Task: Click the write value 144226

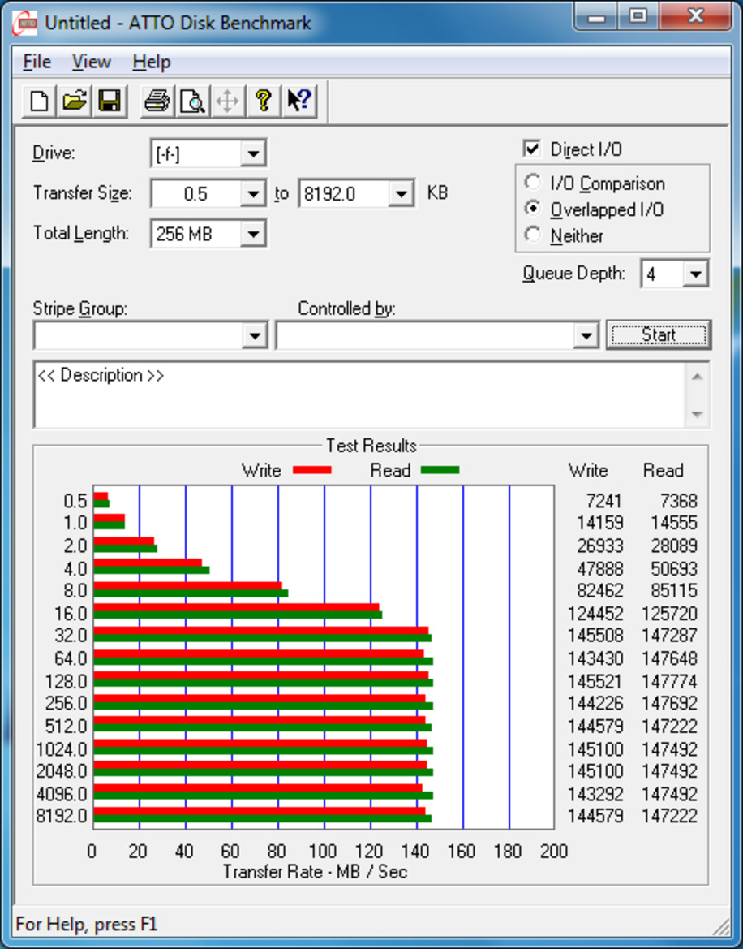Action: (x=595, y=703)
